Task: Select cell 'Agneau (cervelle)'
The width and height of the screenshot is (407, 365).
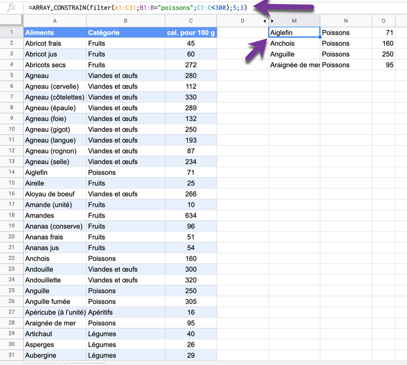Action: click(55, 86)
